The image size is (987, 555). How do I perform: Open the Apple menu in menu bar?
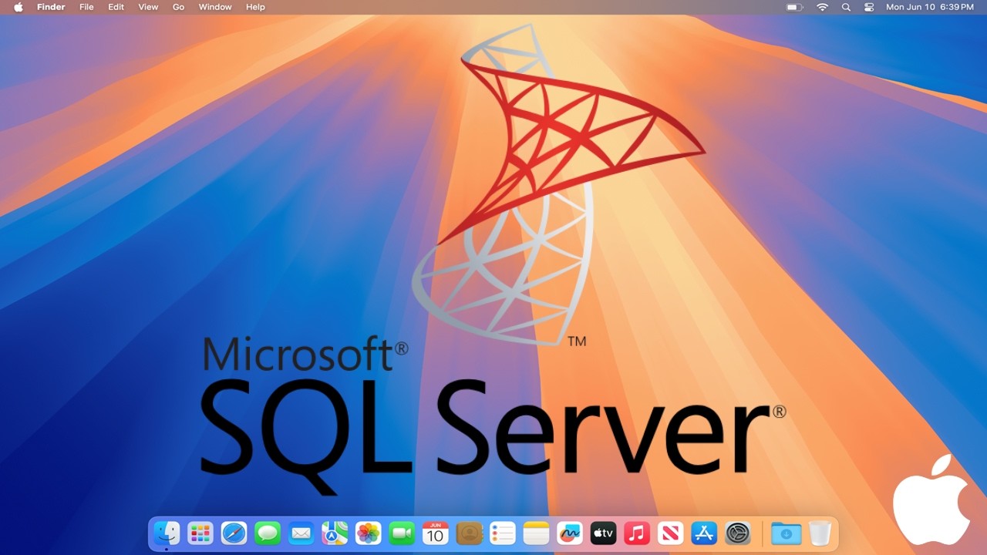click(x=18, y=7)
